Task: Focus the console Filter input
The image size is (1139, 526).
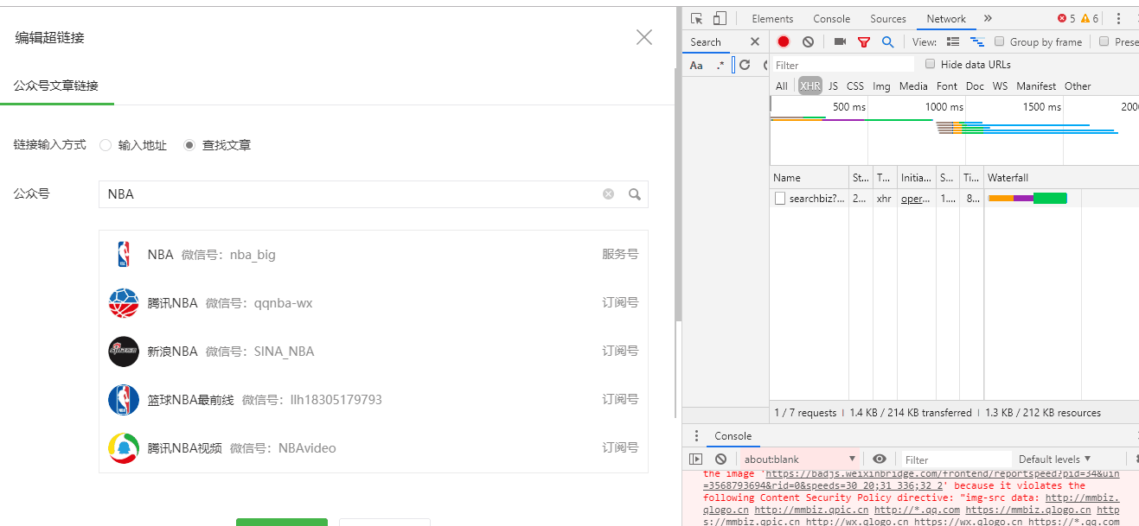Action: (956, 460)
